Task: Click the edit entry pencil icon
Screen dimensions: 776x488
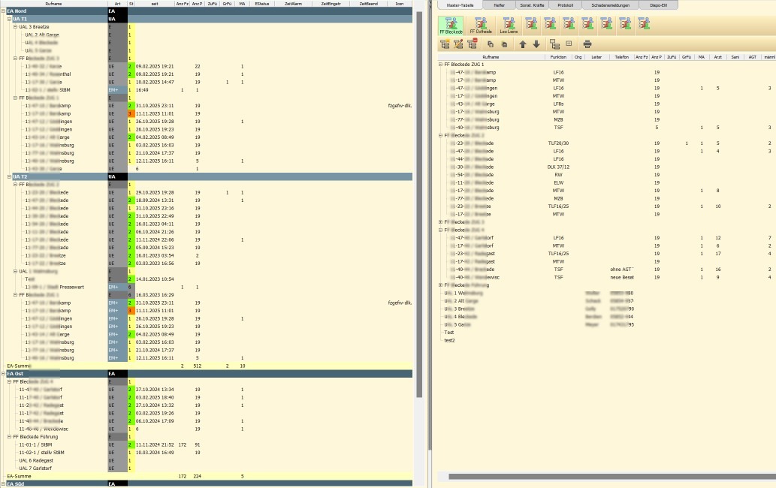Action: coord(459,44)
